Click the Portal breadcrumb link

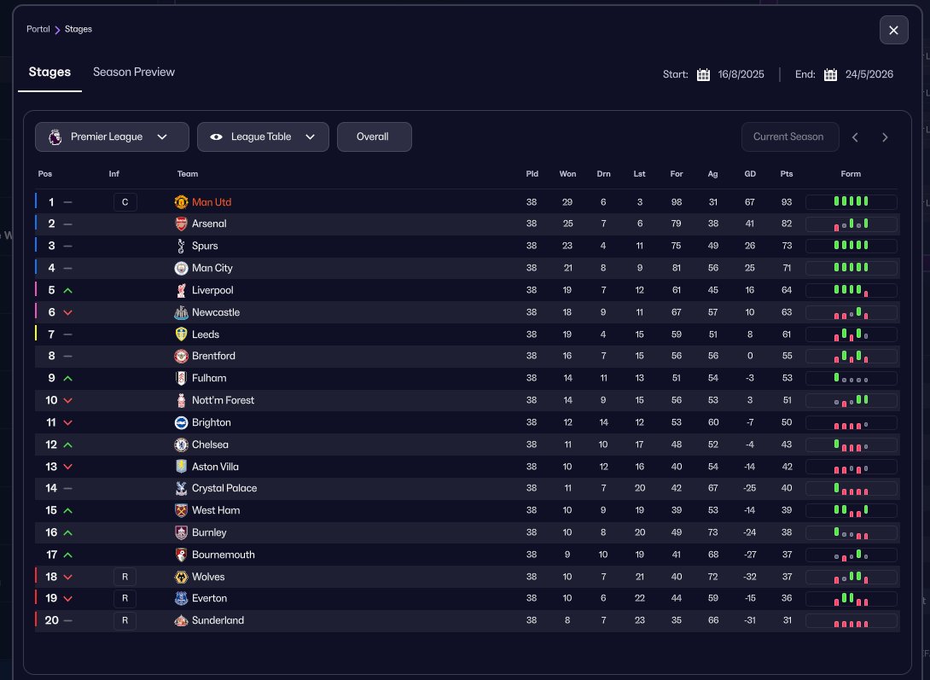point(38,29)
